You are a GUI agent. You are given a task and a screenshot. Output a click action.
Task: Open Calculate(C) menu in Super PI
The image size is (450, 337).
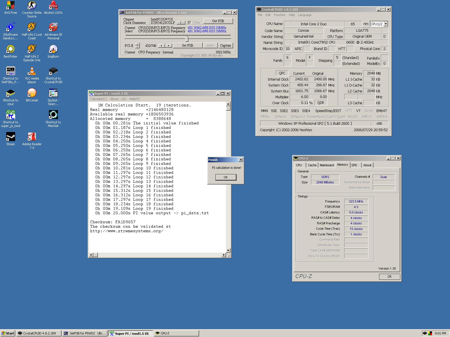coord(98,99)
